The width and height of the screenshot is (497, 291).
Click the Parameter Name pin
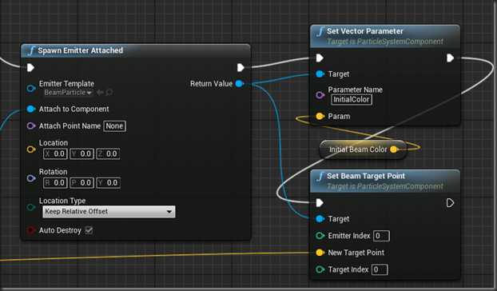coord(320,95)
